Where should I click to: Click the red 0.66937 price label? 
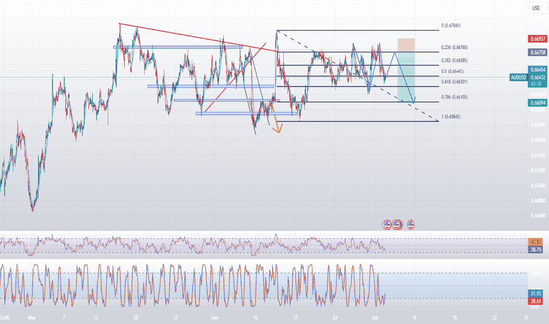[537, 38]
